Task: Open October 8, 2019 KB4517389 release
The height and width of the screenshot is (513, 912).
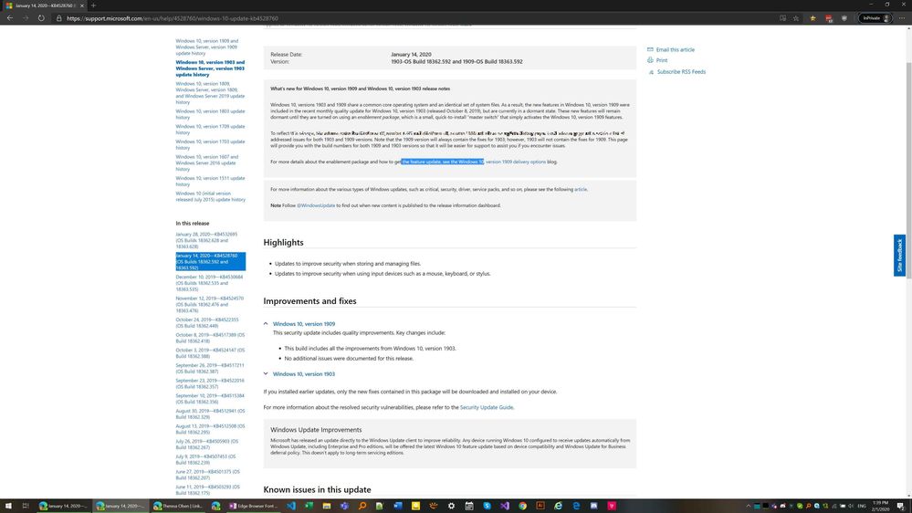Action: tap(210, 338)
